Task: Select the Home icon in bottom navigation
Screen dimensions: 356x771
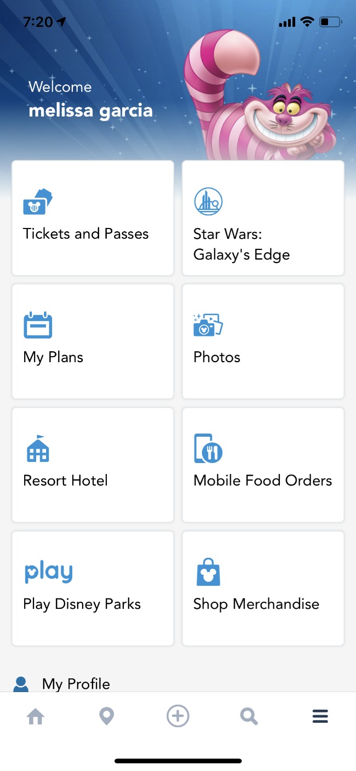Action: coord(35,716)
